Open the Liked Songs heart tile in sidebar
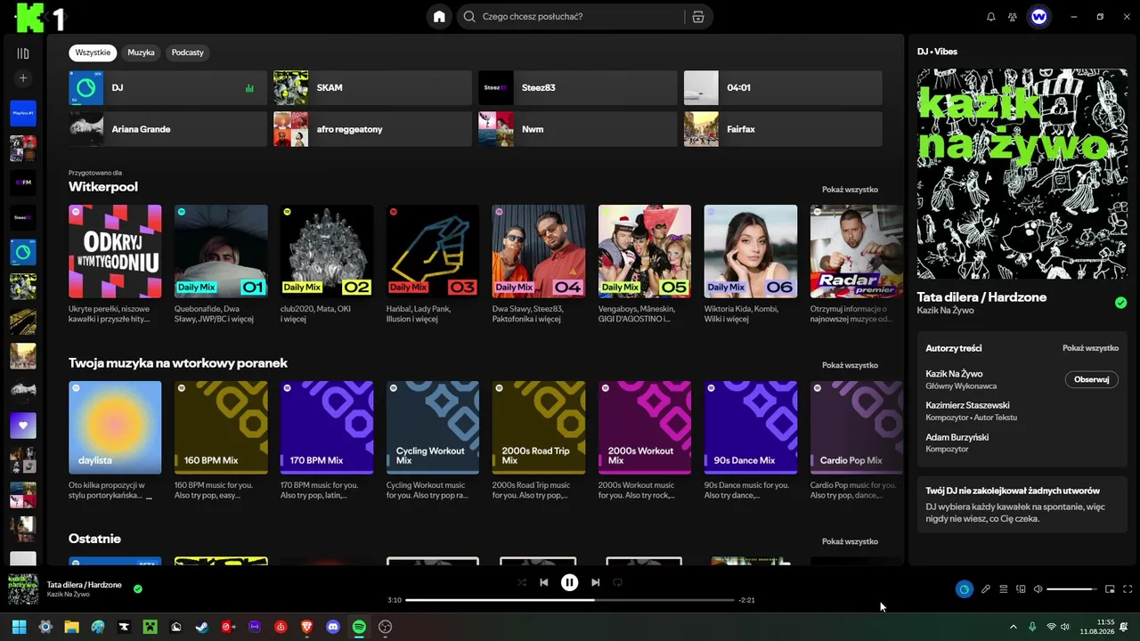This screenshot has width=1140, height=641. coord(23,426)
